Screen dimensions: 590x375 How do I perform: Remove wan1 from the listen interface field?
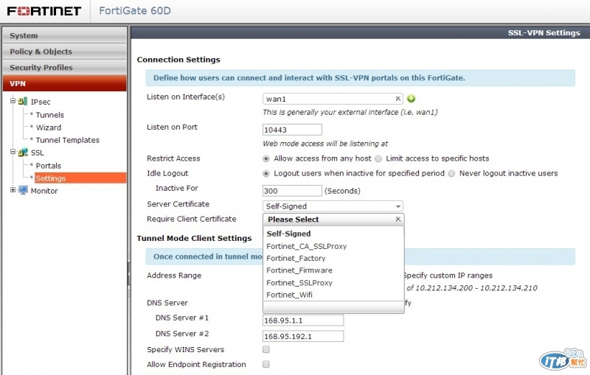[x=398, y=99]
